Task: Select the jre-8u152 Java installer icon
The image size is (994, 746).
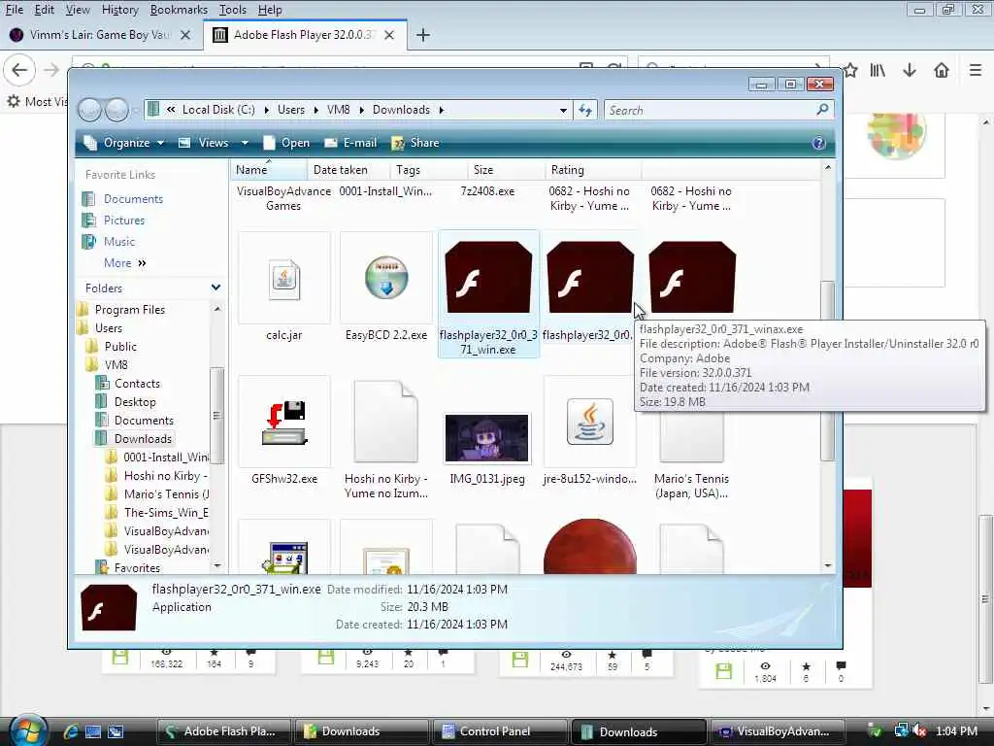Action: pos(589,422)
